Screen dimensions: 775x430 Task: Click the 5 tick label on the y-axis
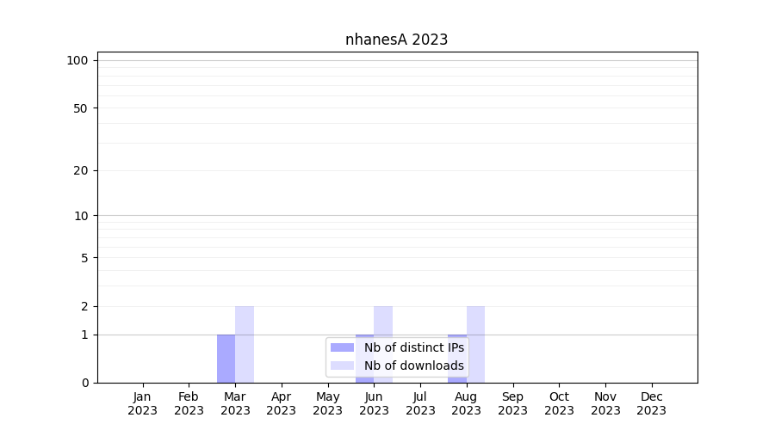[84, 258]
